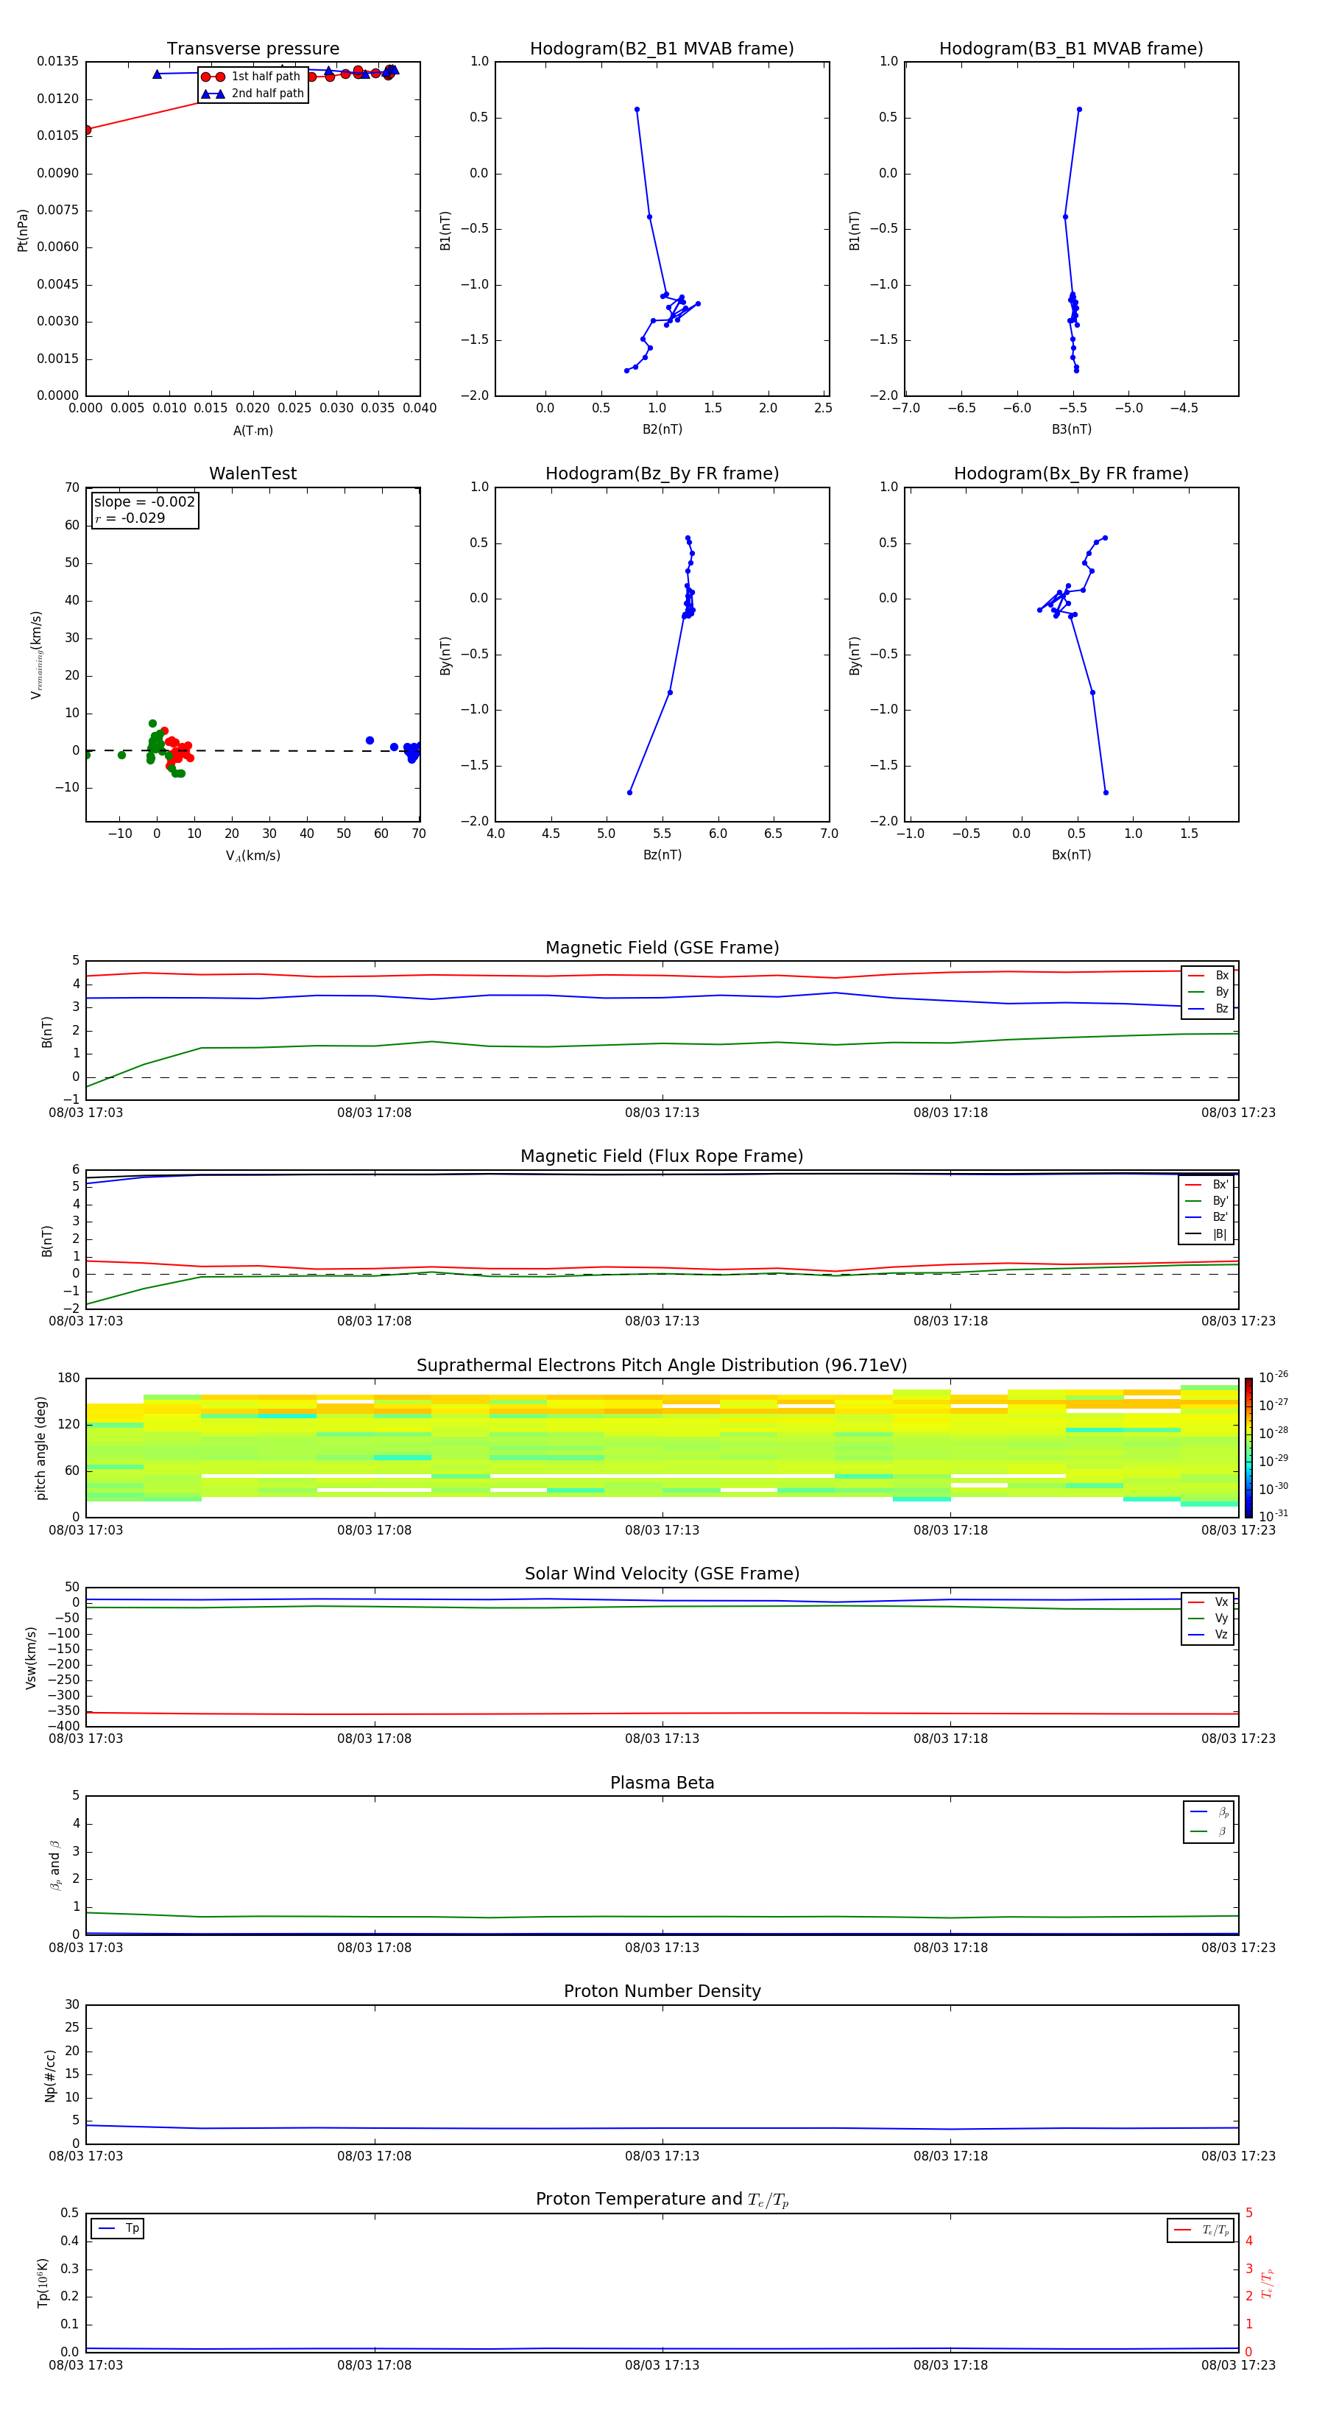The width and height of the screenshot is (1325, 2430).
Task: Click '08/03 17:08' tick under Plasma Beta
Action: pyautogui.click(x=375, y=1948)
